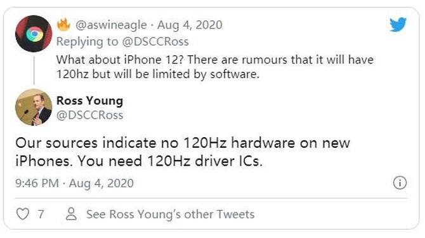Click the Twitter bird logo
425x238 pixels.
(x=398, y=24)
